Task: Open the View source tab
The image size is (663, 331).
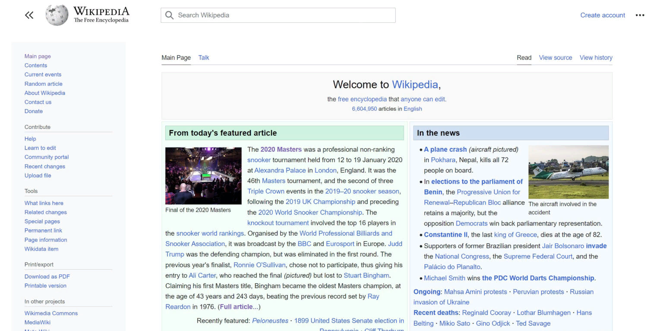Action: tap(556, 57)
